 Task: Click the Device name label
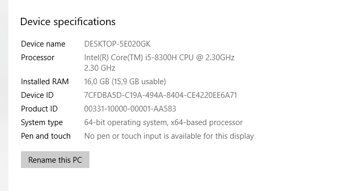(43, 44)
